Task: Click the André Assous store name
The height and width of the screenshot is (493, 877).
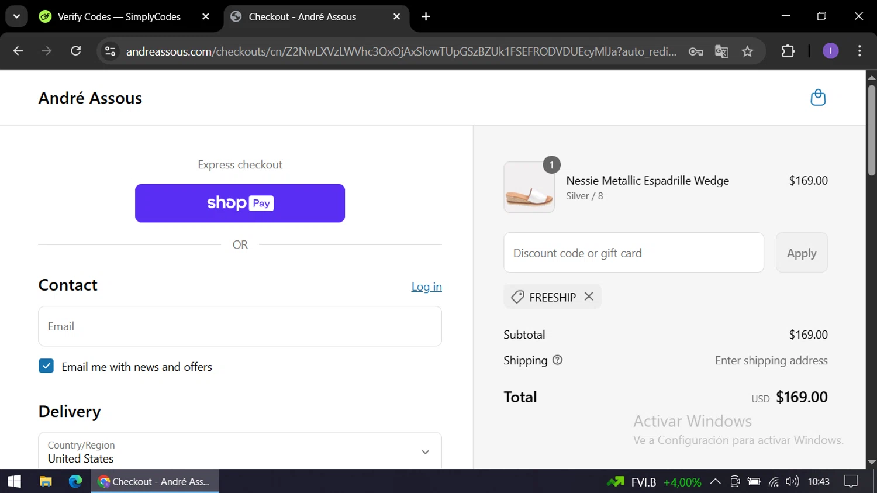Action: pos(90,98)
